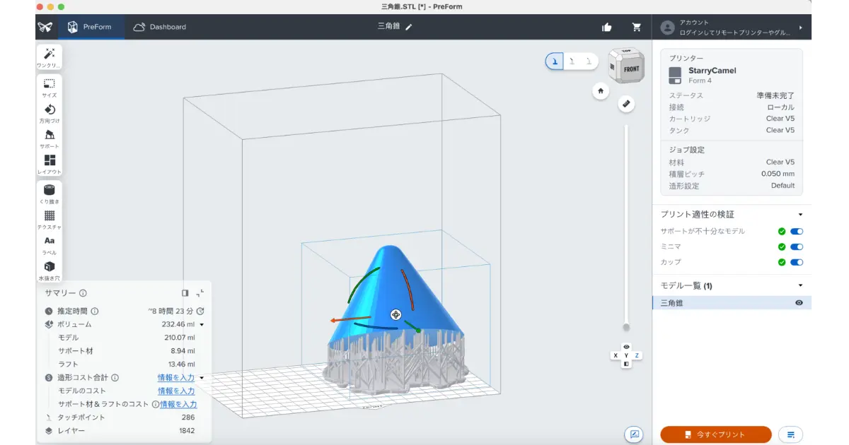Select the くり抜き hollow tool
The image size is (849, 445).
click(x=50, y=194)
